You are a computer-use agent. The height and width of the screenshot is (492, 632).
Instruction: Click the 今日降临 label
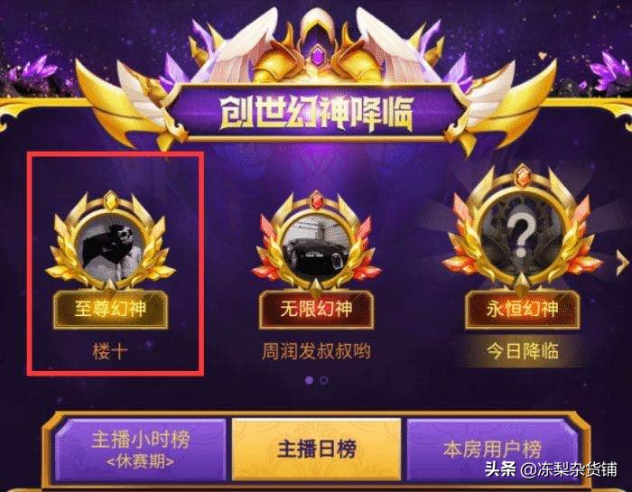click(x=523, y=351)
